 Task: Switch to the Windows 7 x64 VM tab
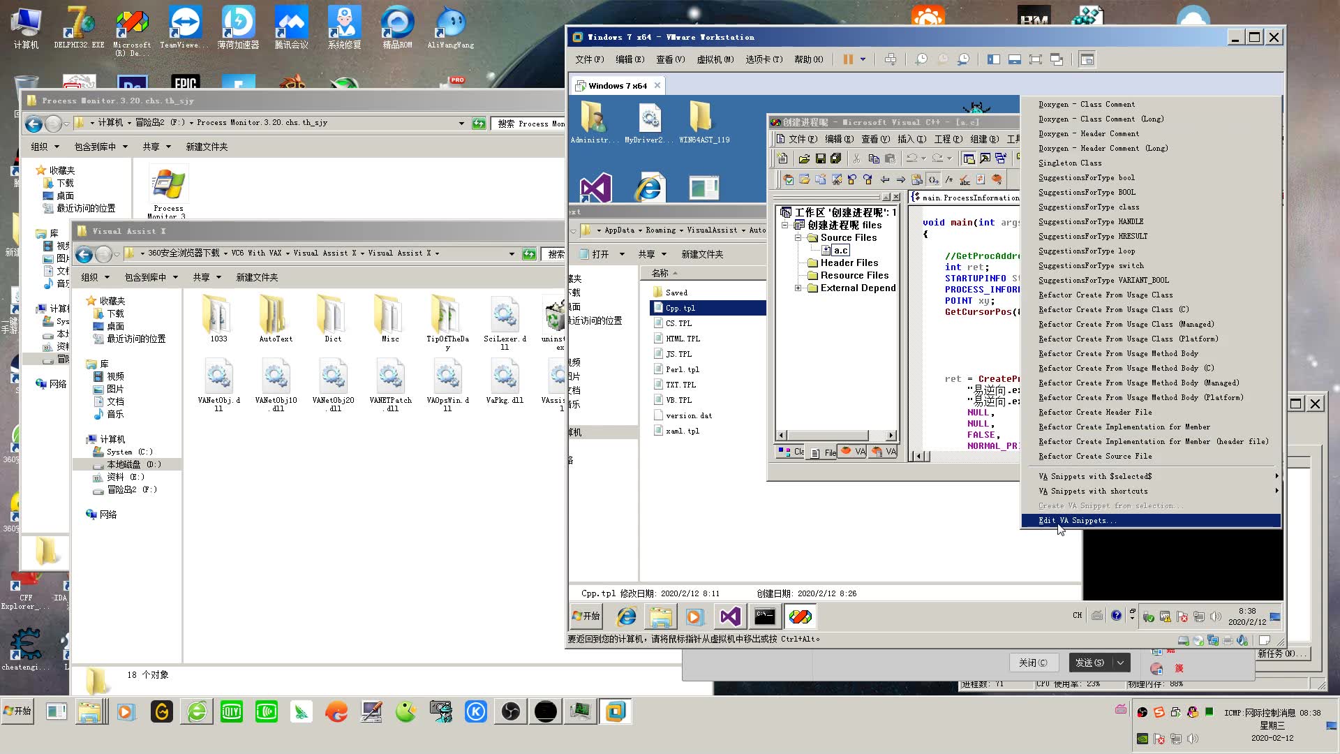[618, 86]
